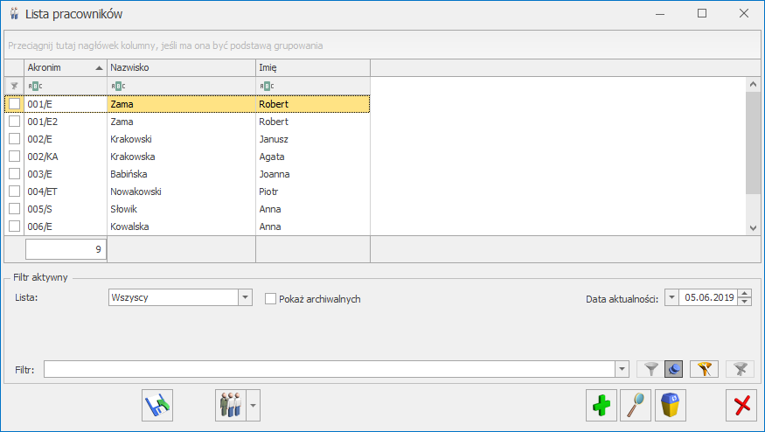Click the red X close window icon

[x=741, y=405]
